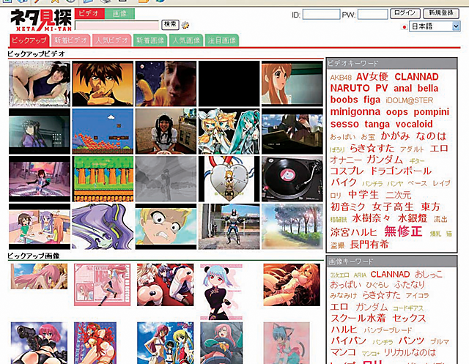Focus the ID input field
Image resolution: width=469 pixels, height=364 pixels.
pyautogui.click(x=321, y=14)
